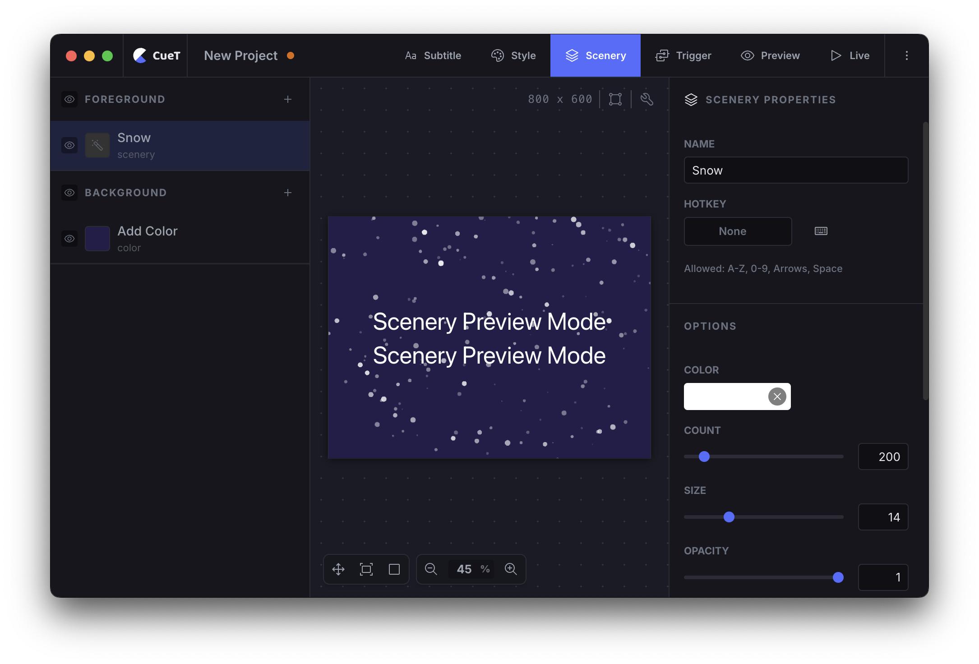Clear the white color with X button
This screenshot has width=979, height=664.
[x=777, y=397]
